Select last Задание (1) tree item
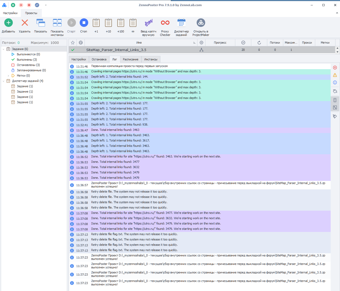Screen dimensions: 340x291 click(25, 102)
